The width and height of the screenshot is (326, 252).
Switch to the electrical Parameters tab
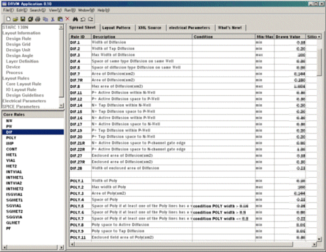click(x=190, y=28)
